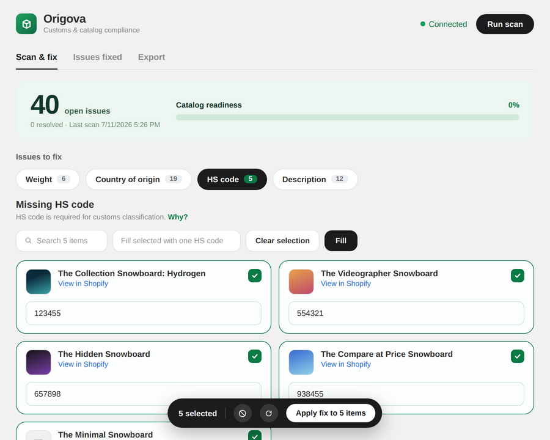Click the refresh icon in selection bar
Screen dimensions: 550x440
point(269,413)
